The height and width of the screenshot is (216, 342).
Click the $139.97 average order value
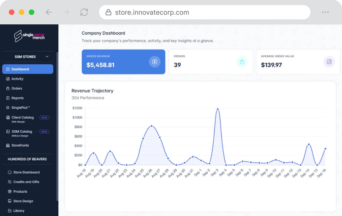271,65
